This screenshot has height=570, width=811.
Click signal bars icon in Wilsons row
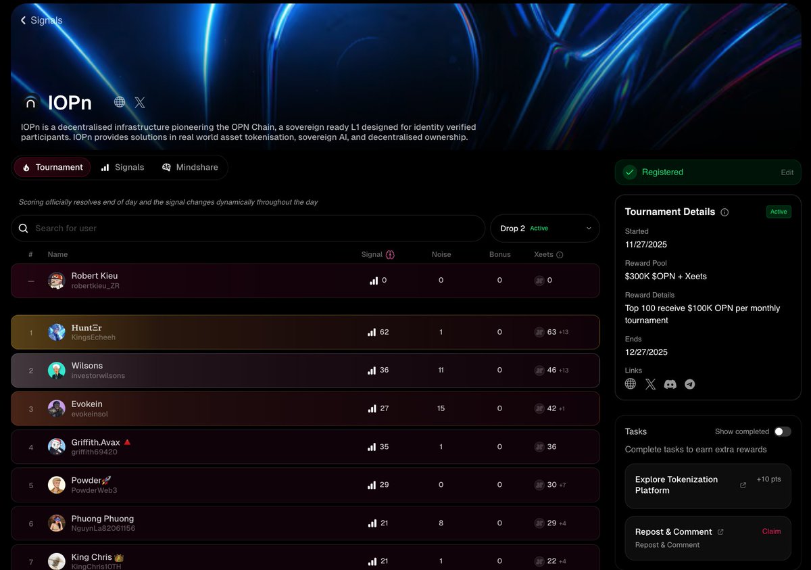[371, 371]
